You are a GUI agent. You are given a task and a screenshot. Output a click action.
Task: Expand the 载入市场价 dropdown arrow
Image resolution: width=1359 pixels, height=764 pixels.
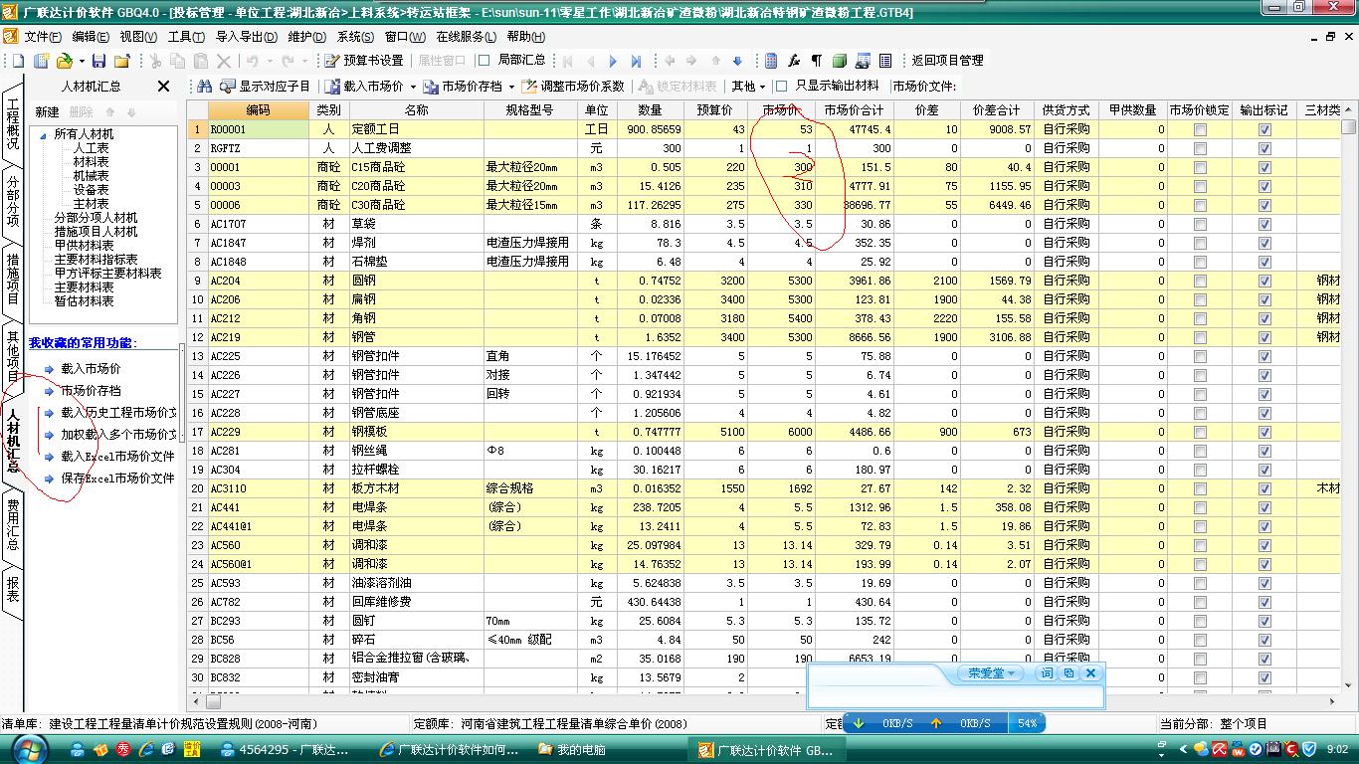(x=412, y=88)
